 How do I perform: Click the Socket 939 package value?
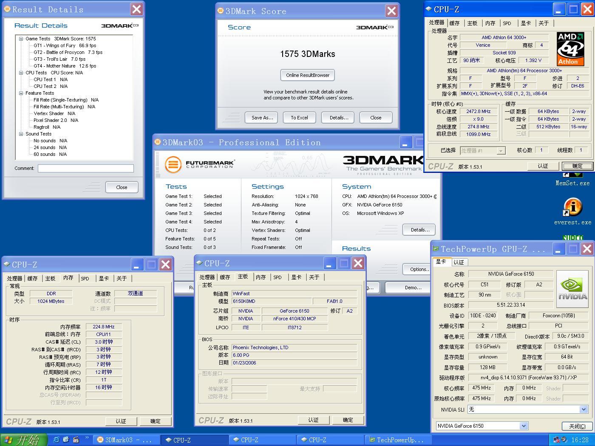[x=504, y=53]
